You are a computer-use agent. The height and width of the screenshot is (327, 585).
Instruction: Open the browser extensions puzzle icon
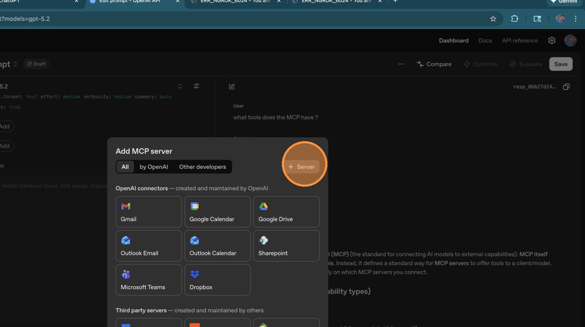pyautogui.click(x=514, y=19)
